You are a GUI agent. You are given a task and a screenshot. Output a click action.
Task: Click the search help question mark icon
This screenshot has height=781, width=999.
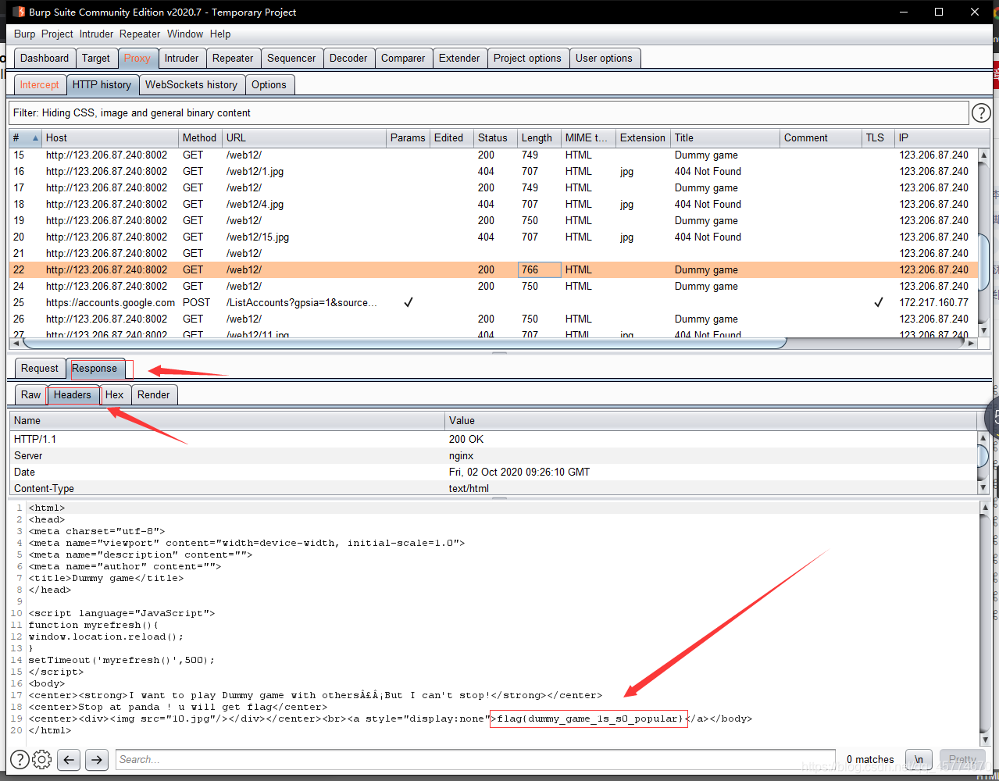20,759
